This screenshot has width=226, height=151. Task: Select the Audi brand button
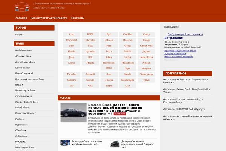coord(72,34)
